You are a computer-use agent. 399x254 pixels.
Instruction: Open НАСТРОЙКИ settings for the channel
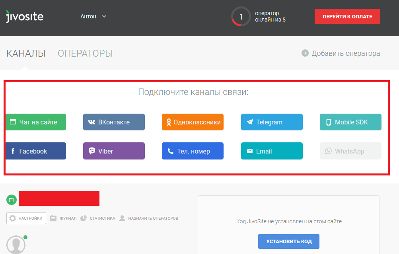click(26, 218)
